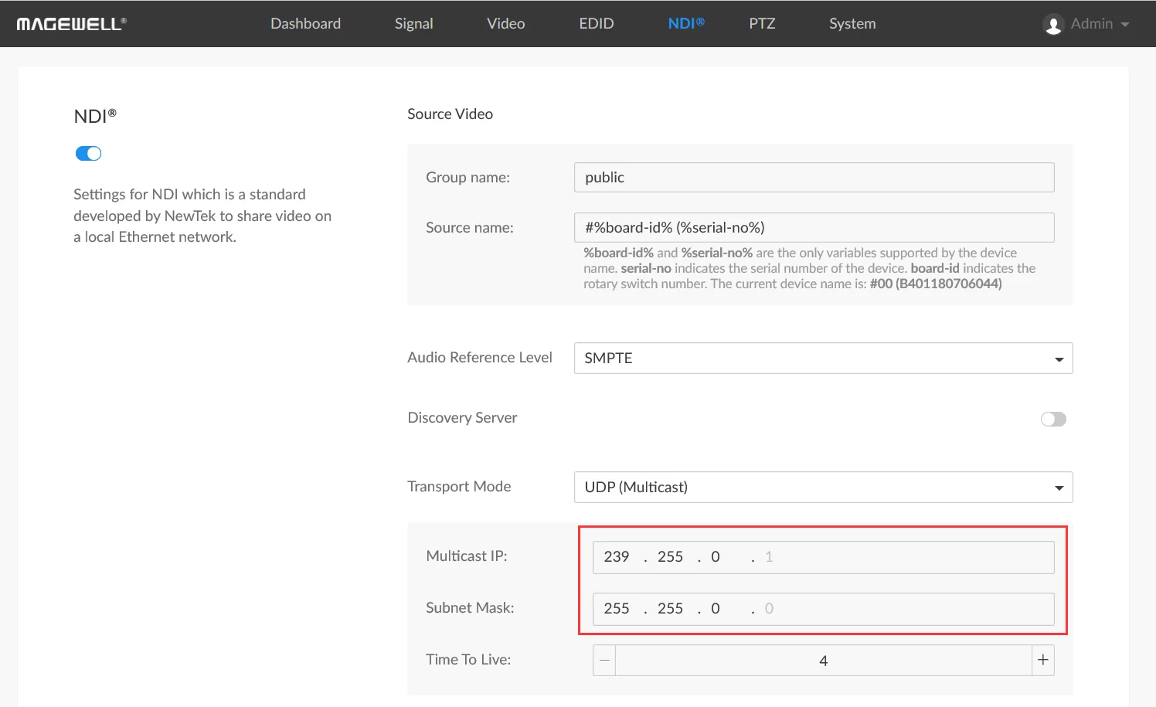Switch to the Signal tab
1156x707 pixels.
click(414, 24)
